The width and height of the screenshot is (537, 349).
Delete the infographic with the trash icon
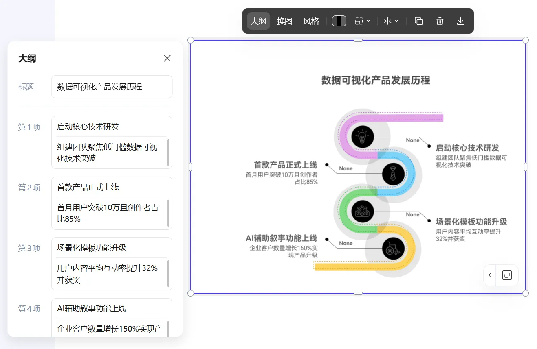click(x=440, y=21)
